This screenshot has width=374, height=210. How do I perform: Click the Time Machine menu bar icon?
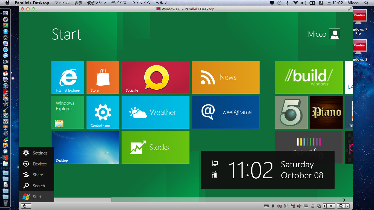pyautogui.click(x=279, y=3)
